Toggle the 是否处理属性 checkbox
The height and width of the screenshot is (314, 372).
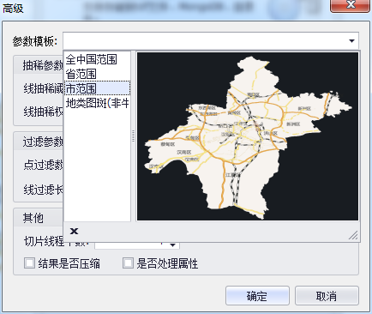click(x=128, y=263)
